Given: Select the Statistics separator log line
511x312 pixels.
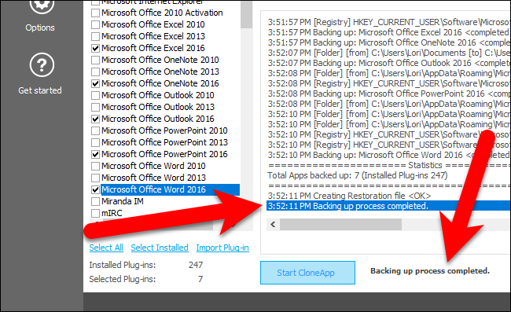Looking at the screenshot, I should point(388,165).
